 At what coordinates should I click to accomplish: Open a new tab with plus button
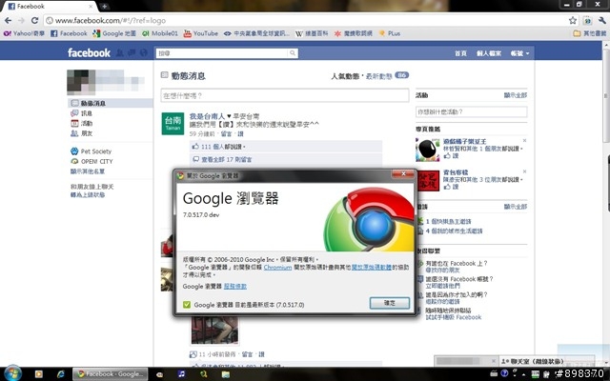point(104,7)
